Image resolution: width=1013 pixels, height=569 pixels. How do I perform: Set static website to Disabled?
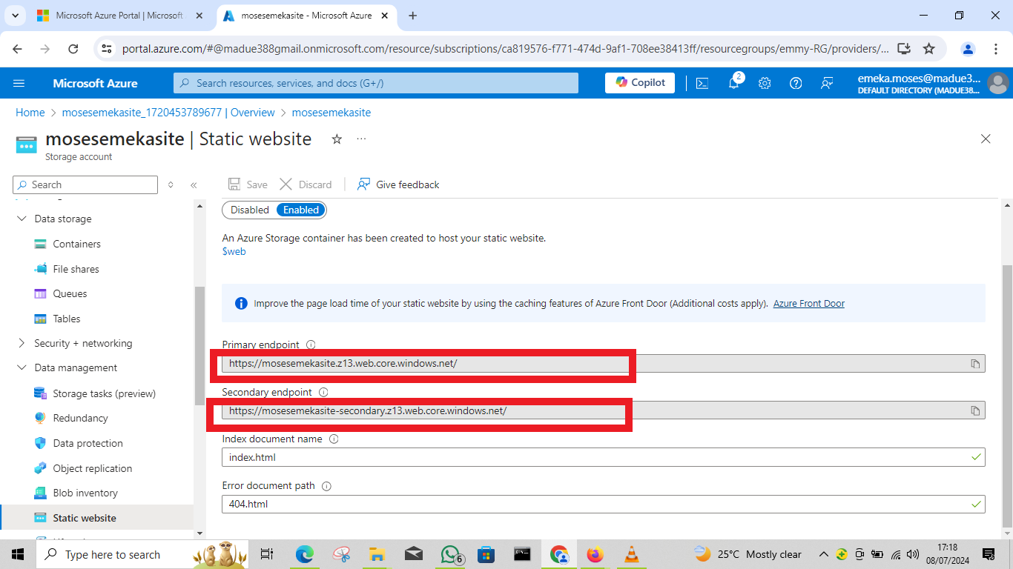(250, 210)
